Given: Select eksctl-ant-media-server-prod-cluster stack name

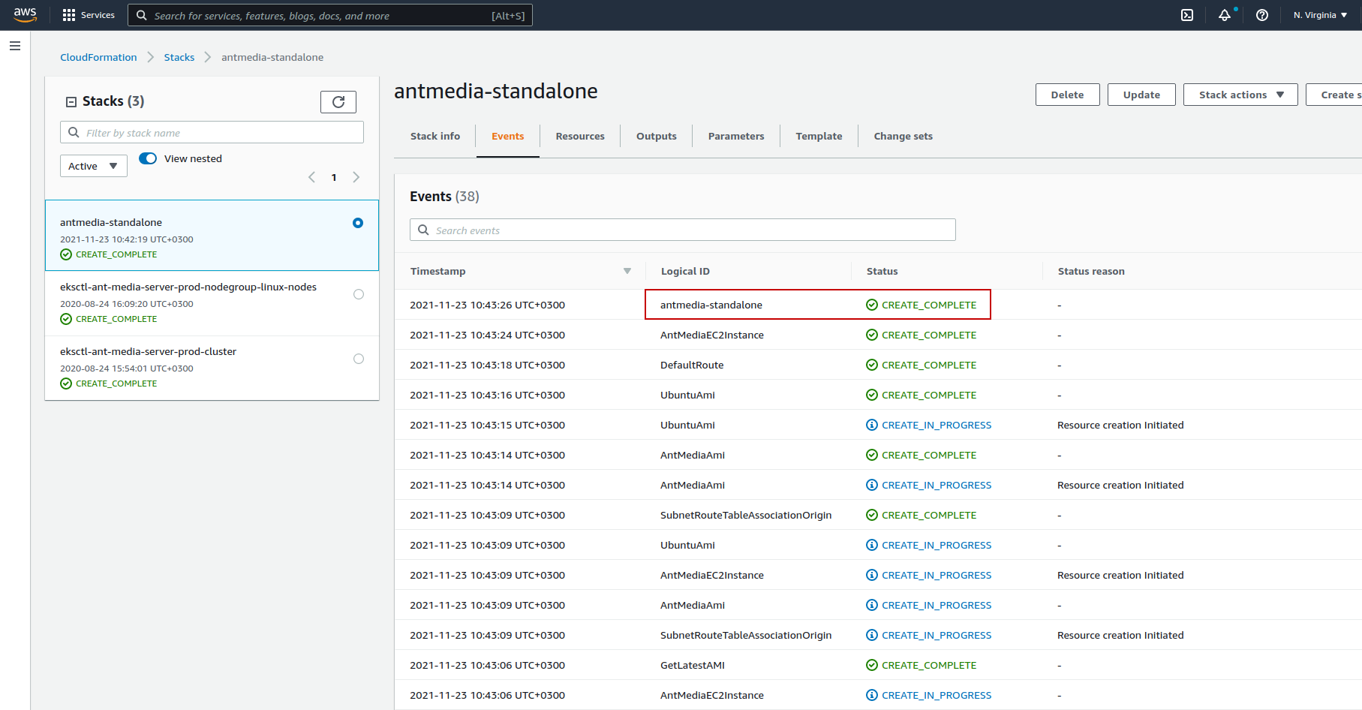Looking at the screenshot, I should click(x=148, y=351).
